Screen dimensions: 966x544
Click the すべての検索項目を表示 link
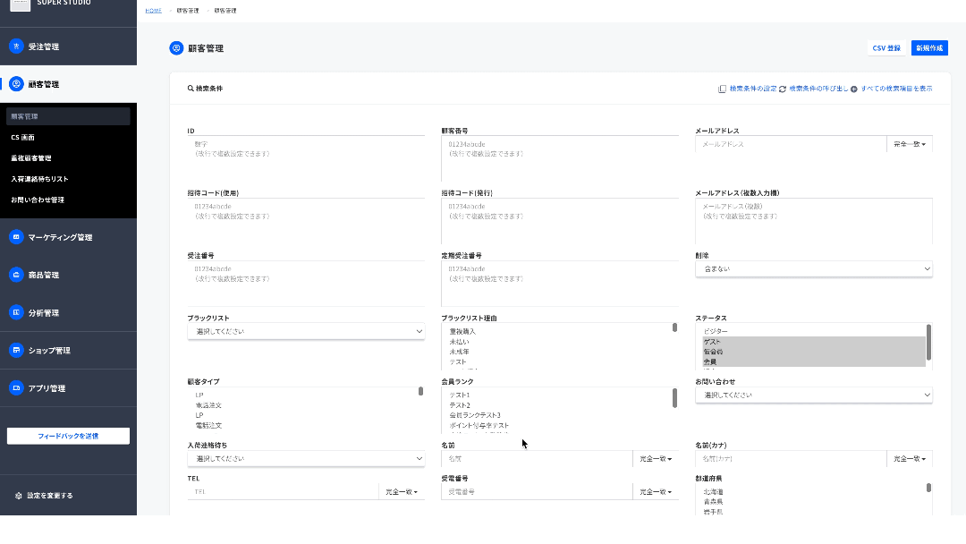point(896,89)
